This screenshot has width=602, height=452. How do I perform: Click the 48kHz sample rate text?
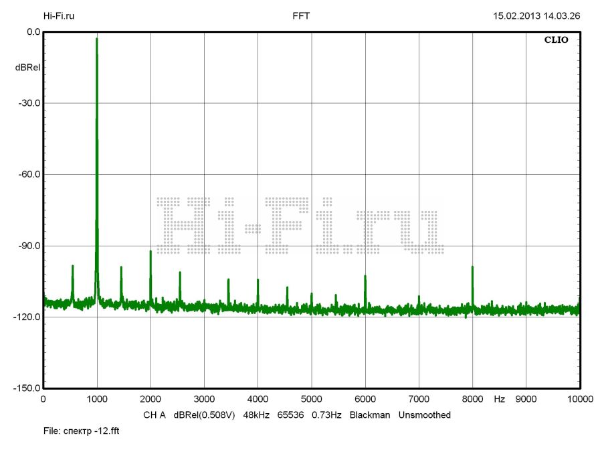tap(256, 415)
